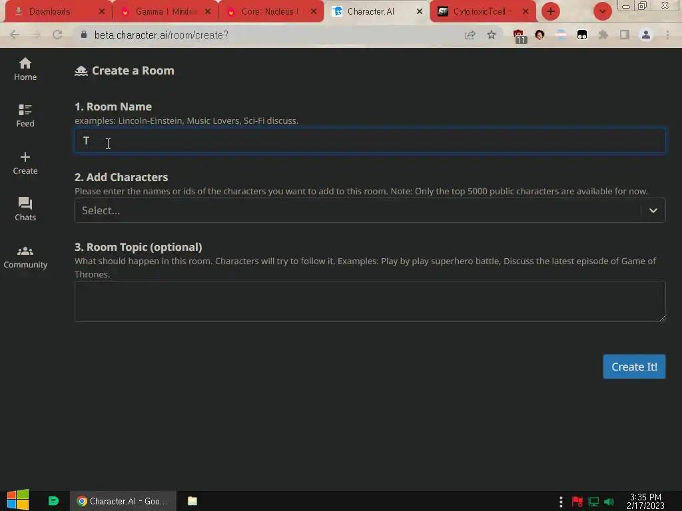This screenshot has width=682, height=511.
Task: Click the volume speaker tray icon
Action: (x=609, y=502)
